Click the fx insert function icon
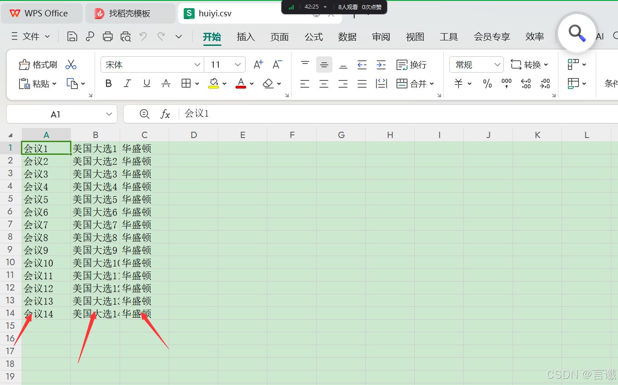 pos(165,114)
